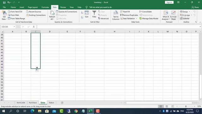Switch to Purchase sheet
202x114 pixels.
[x=33, y=103]
